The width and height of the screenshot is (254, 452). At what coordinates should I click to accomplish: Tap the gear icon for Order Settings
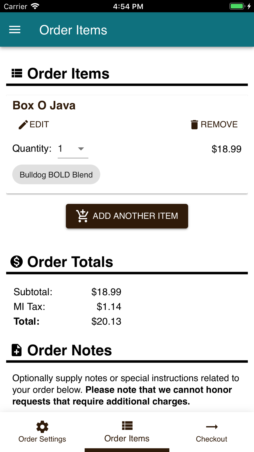[42, 427]
